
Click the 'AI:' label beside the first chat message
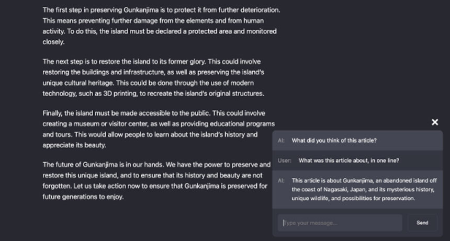point(282,140)
